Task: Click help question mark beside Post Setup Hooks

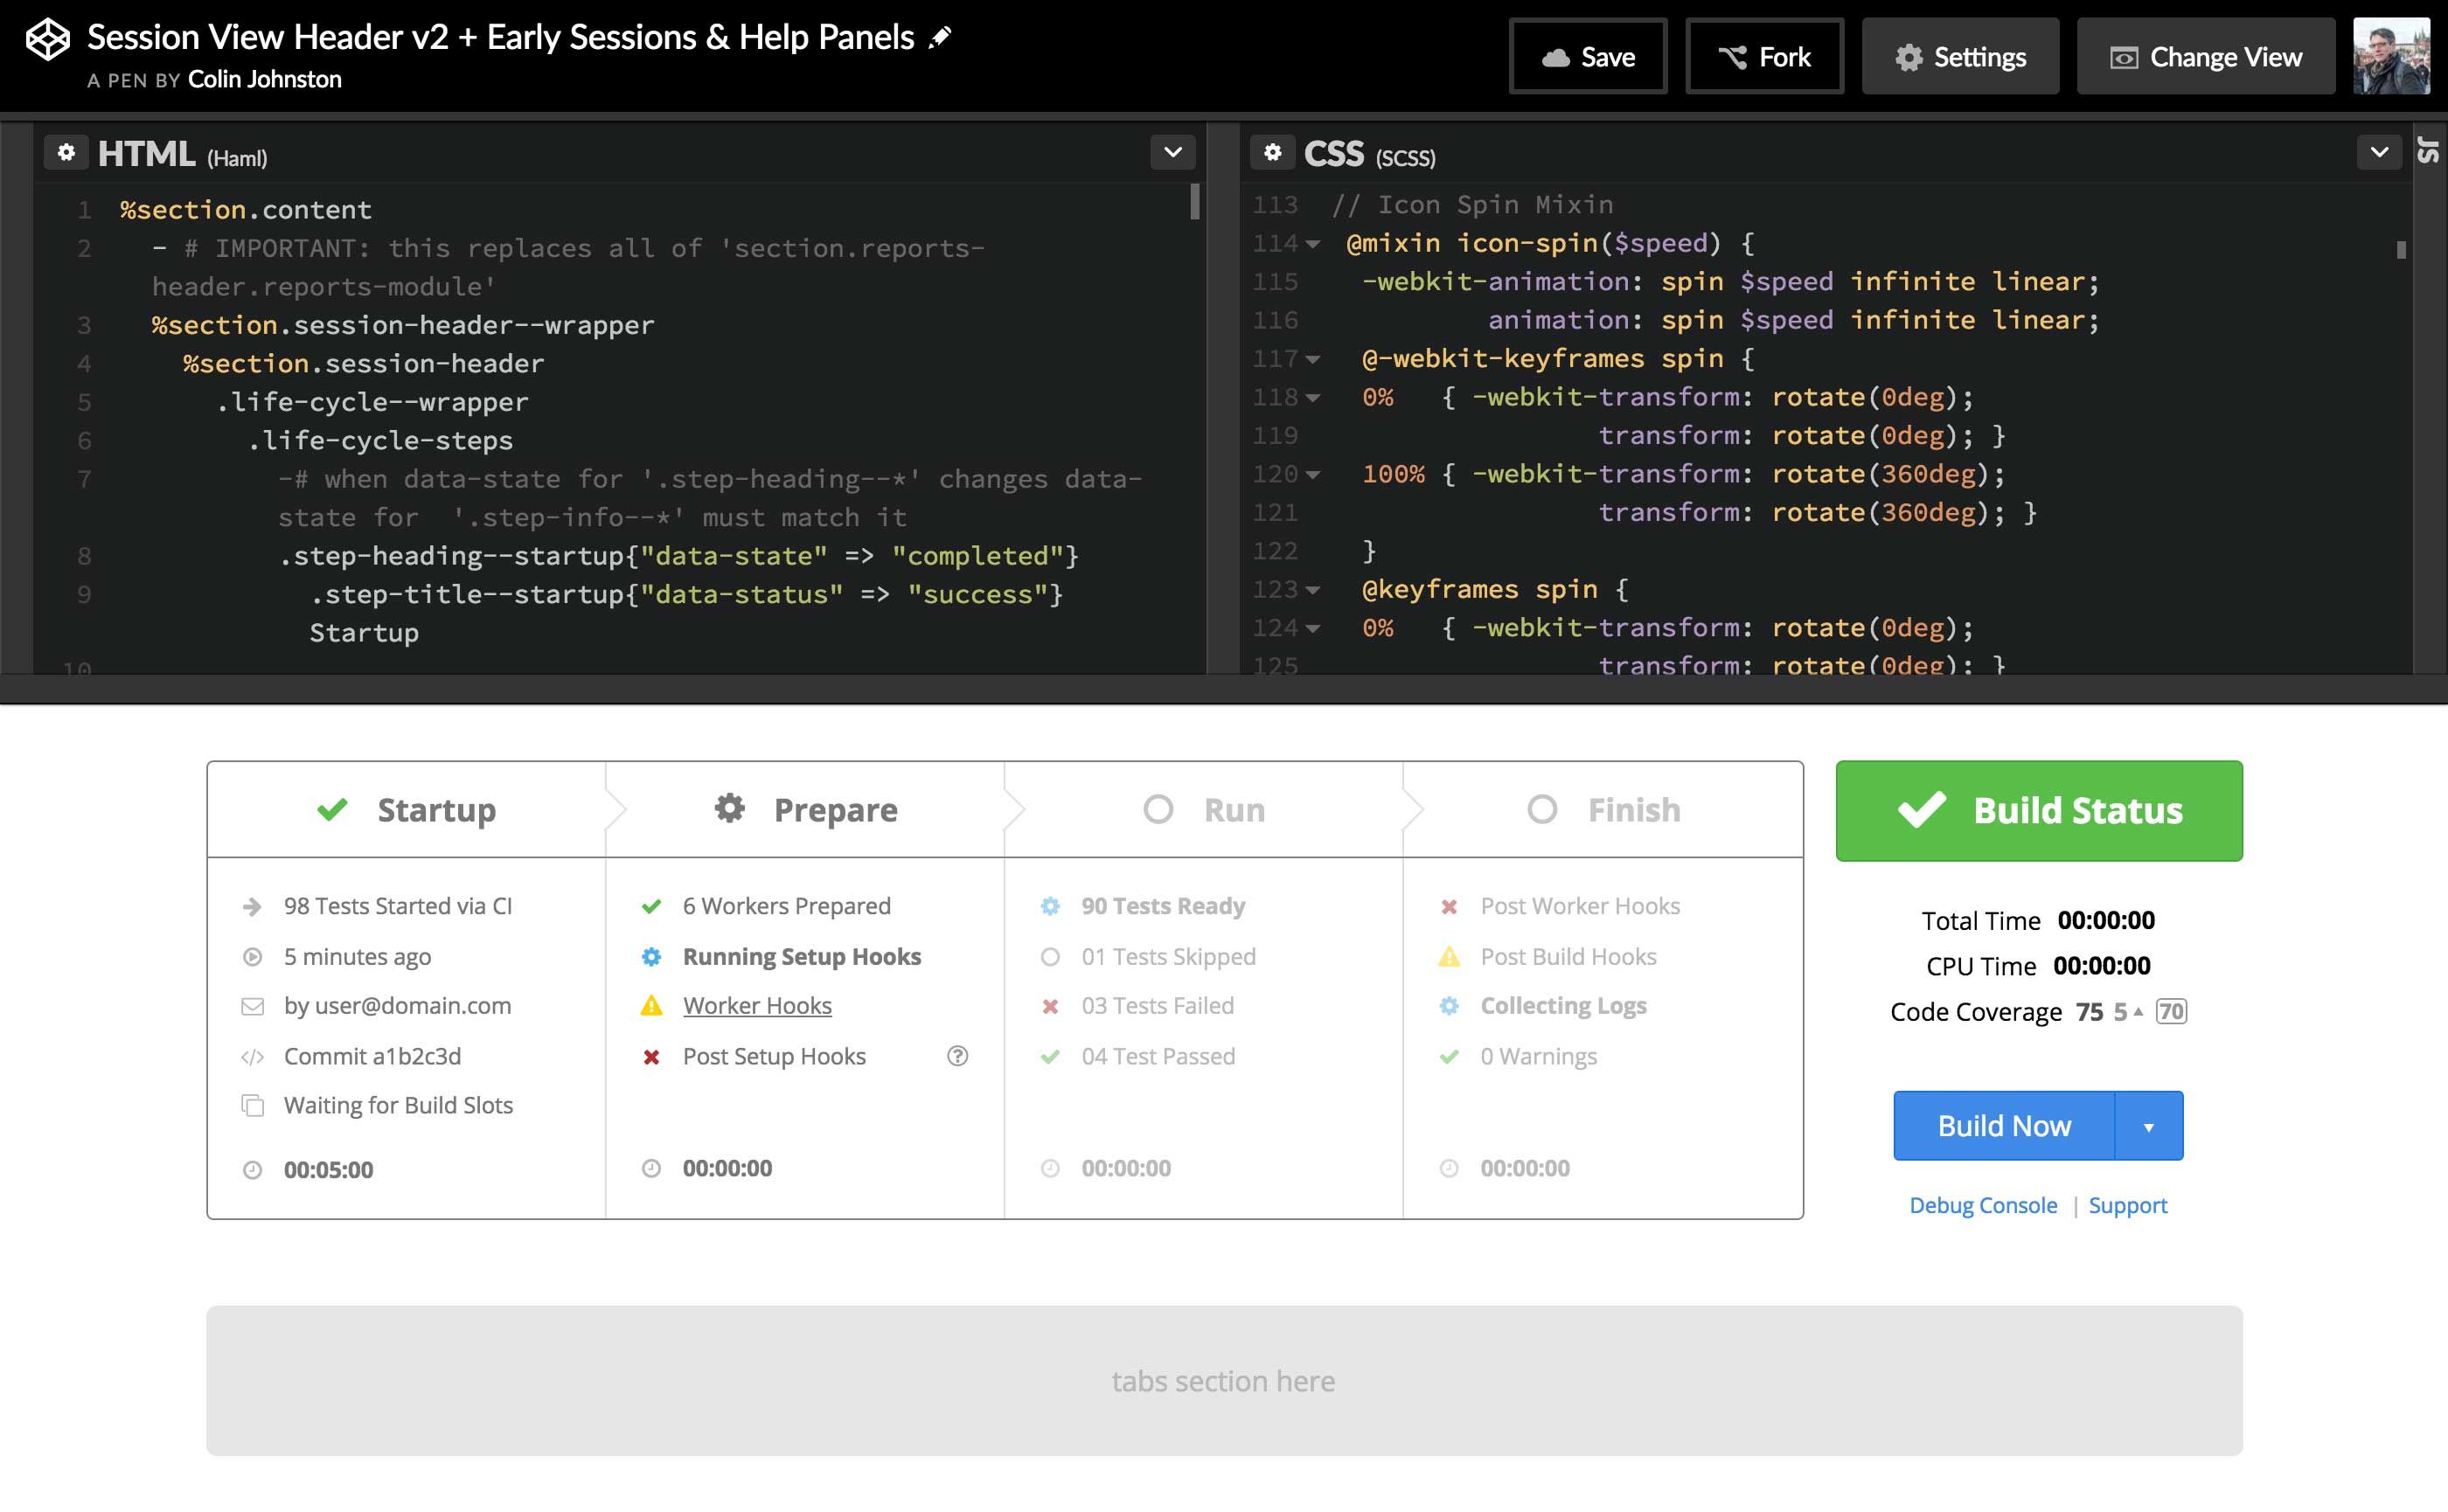Action: click(957, 1056)
